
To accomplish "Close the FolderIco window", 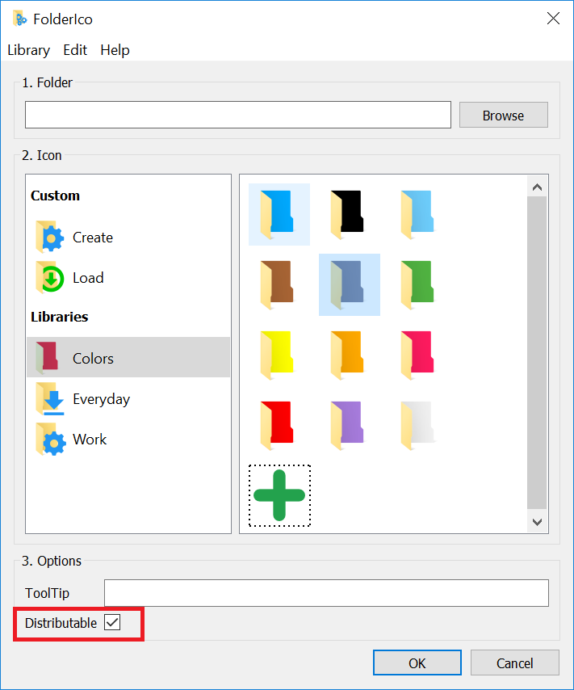I will point(553,19).
